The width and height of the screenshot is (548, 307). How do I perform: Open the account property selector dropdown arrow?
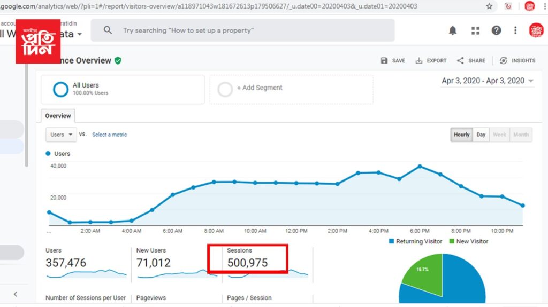click(80, 34)
